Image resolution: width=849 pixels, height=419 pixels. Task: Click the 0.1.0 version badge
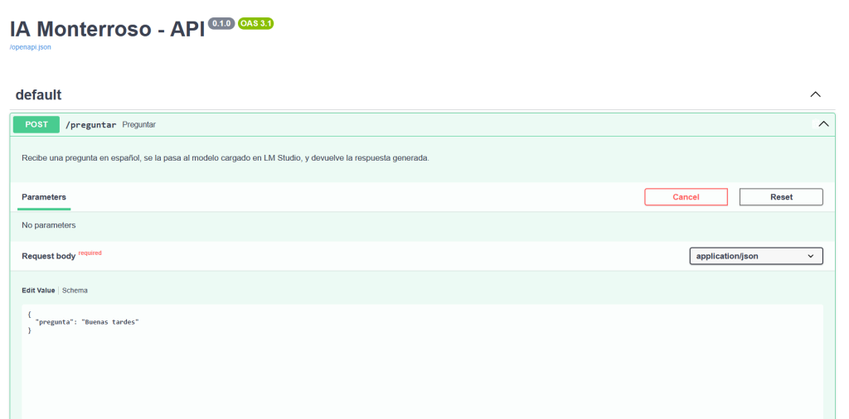point(221,23)
